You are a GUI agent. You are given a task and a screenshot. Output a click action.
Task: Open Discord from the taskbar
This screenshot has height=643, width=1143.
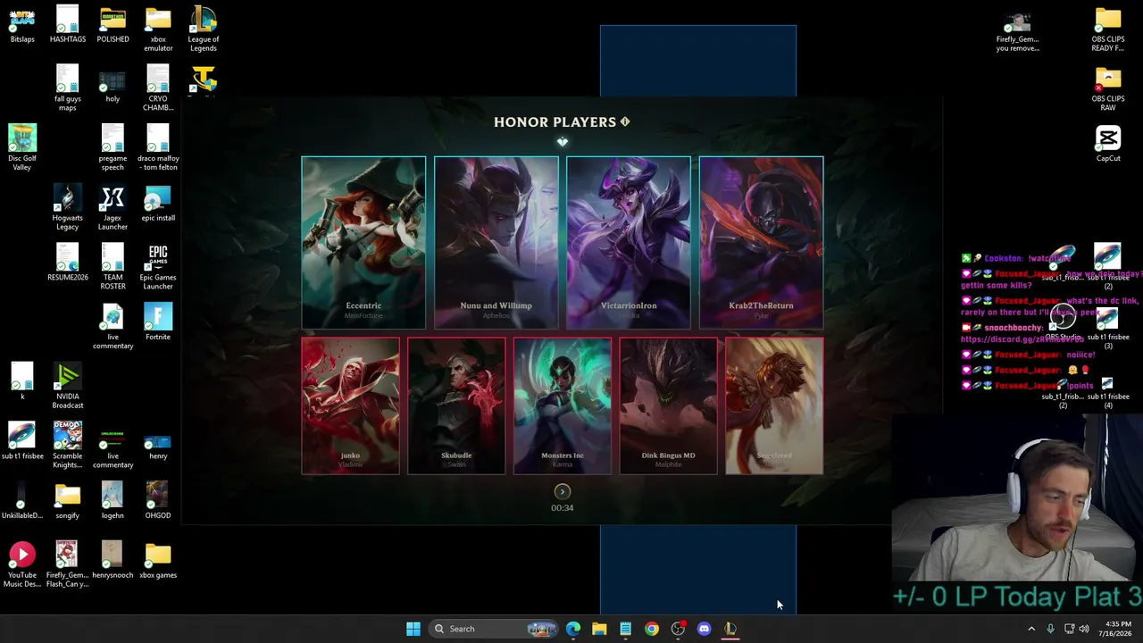pyautogui.click(x=704, y=629)
